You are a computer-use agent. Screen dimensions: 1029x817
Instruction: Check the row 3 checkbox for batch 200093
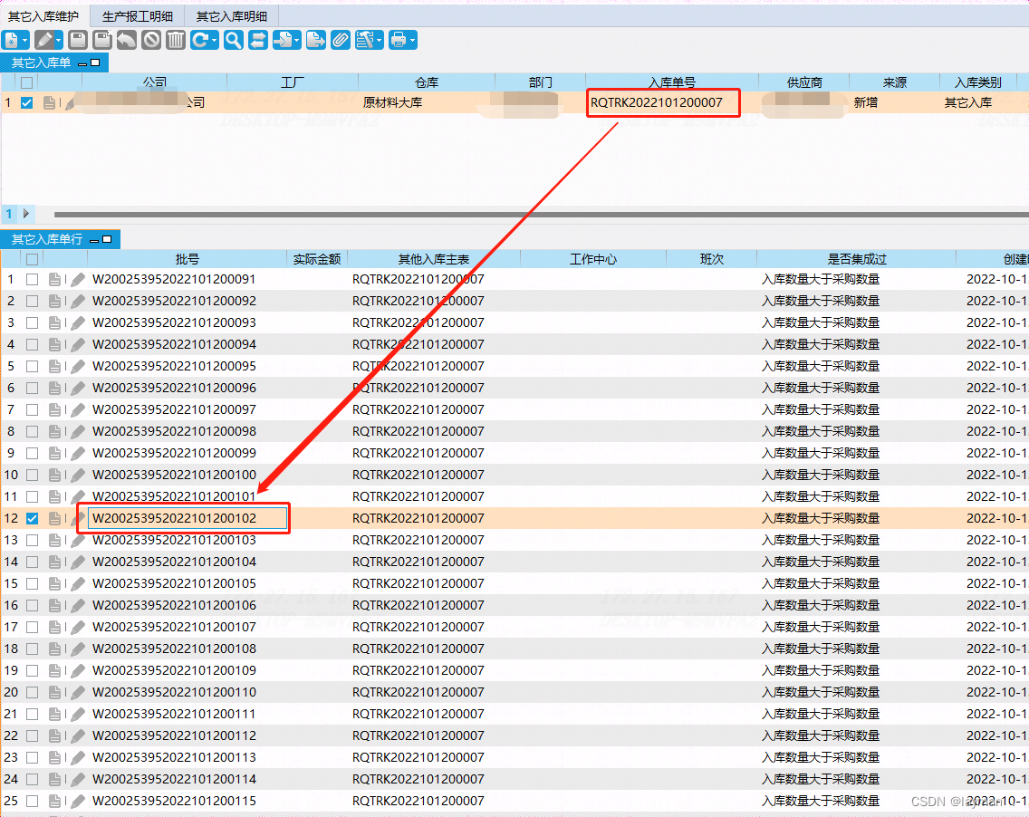(32, 322)
